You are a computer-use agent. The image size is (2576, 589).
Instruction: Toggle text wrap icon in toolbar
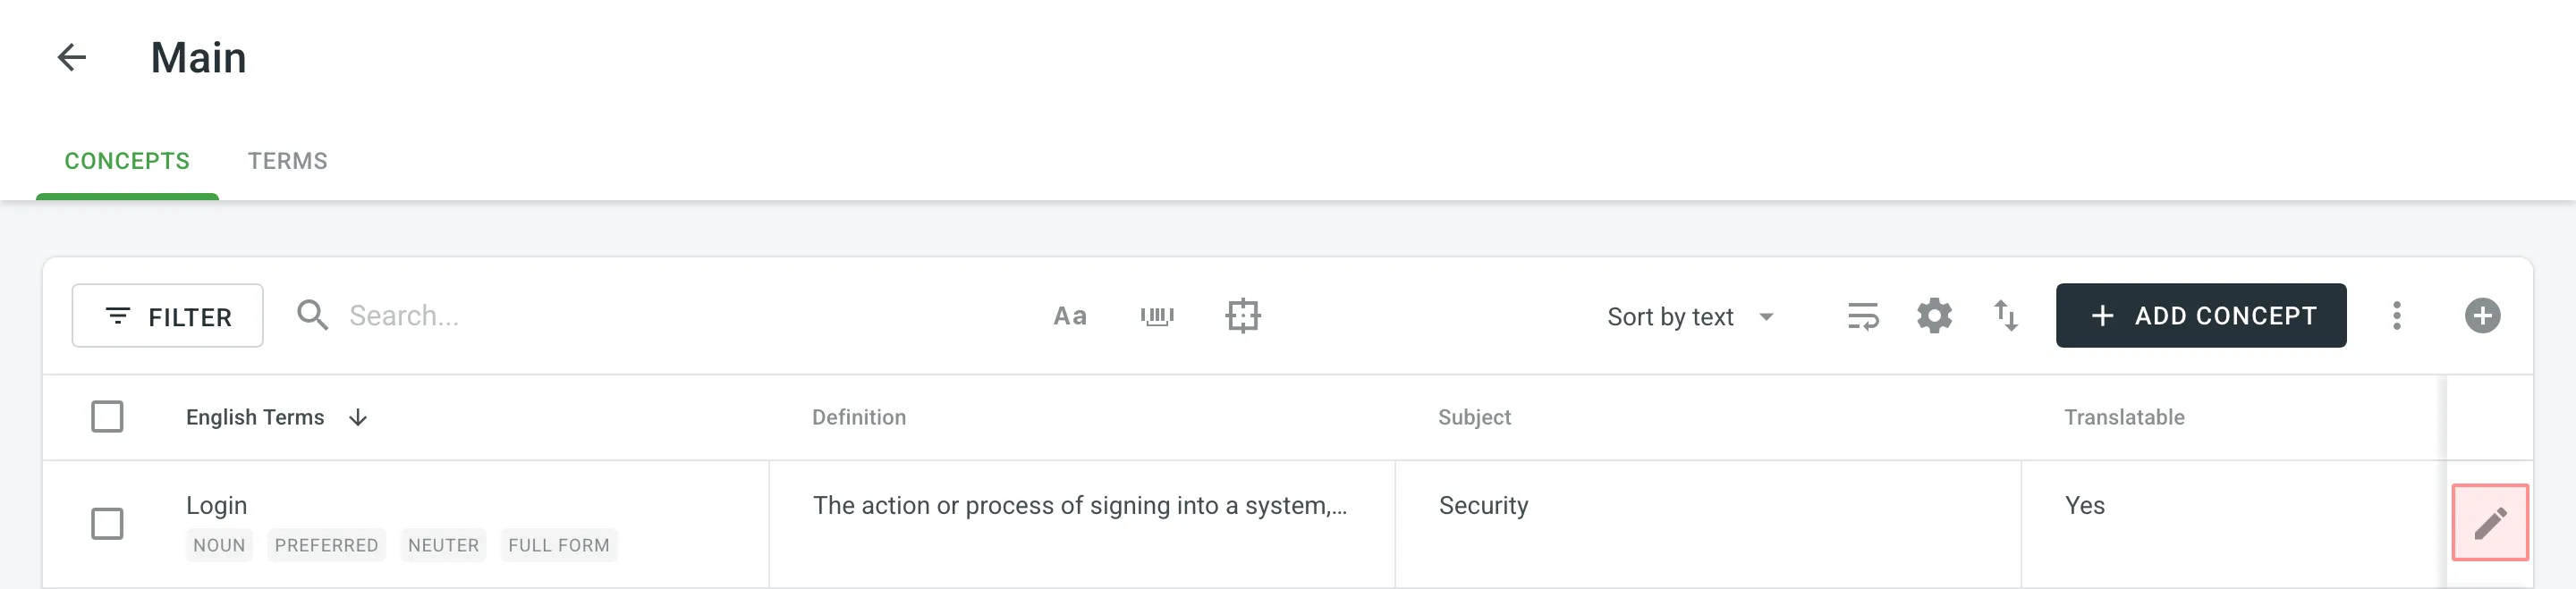coord(1862,316)
